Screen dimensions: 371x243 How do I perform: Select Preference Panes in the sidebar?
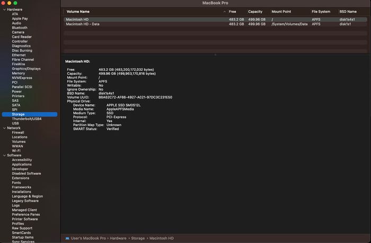[x=26, y=214]
